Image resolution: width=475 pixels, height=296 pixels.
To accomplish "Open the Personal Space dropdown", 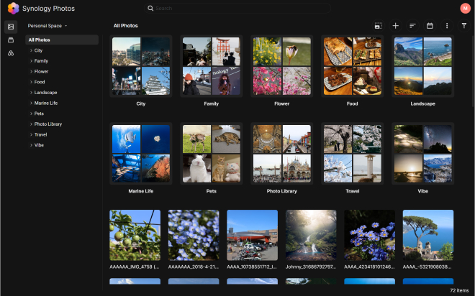I will click(47, 26).
